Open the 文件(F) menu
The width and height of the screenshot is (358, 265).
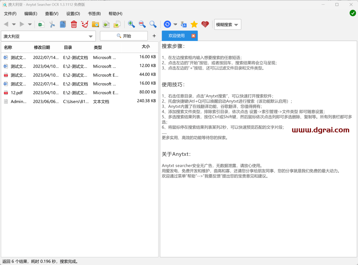(10, 14)
